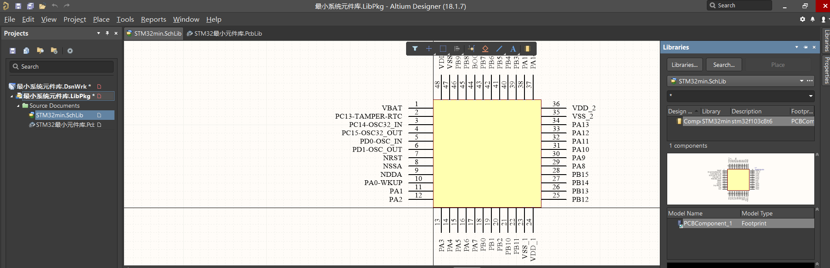Select the Place Text String tool
Viewport: 830px width, 268px height.
(x=513, y=49)
